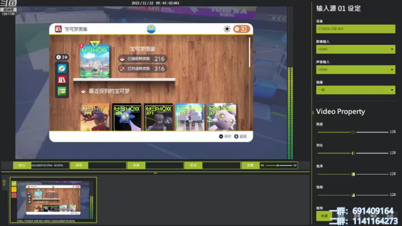Click the orange Y exit button in Pokédex header
The image size is (402, 226).
[241, 29]
